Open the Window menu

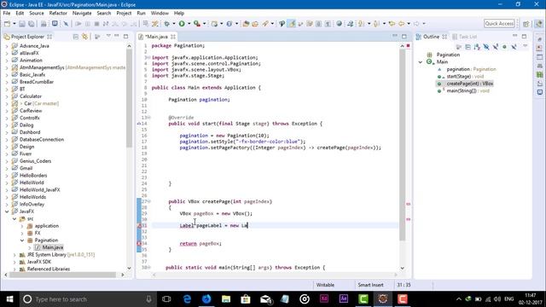(x=160, y=14)
